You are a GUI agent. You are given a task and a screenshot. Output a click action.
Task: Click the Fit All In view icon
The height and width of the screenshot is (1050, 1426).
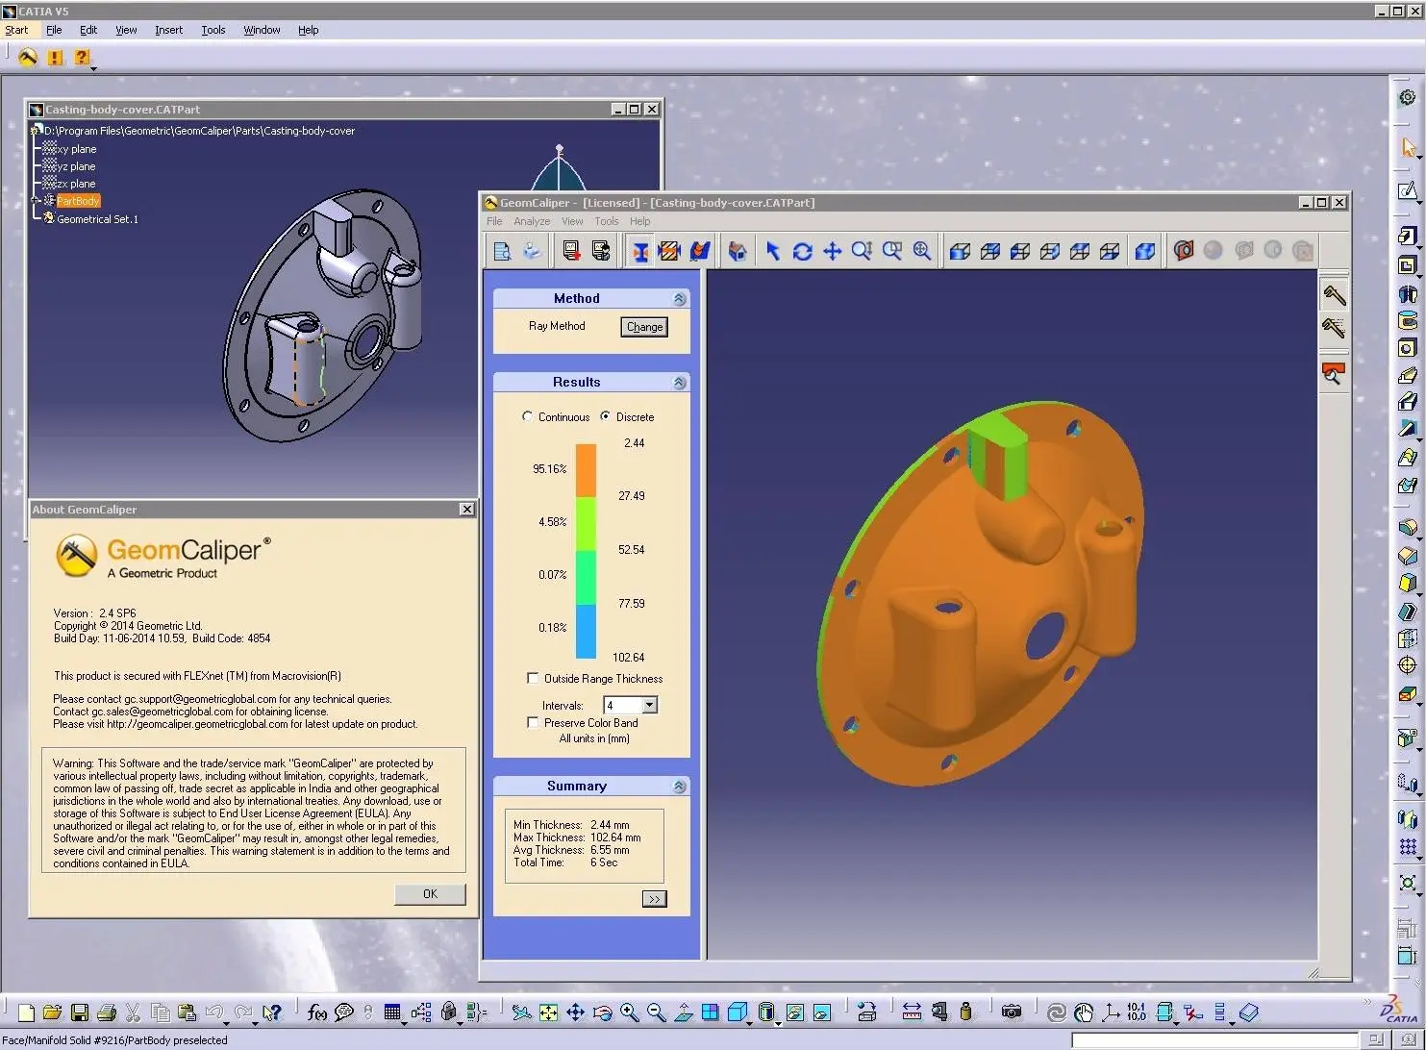(548, 1012)
